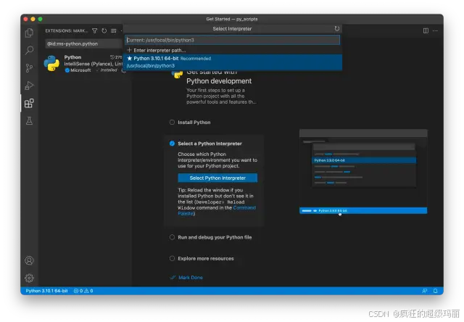Open Manage gear settings menu
Viewport: 464px width, 322px height.
pos(29,278)
